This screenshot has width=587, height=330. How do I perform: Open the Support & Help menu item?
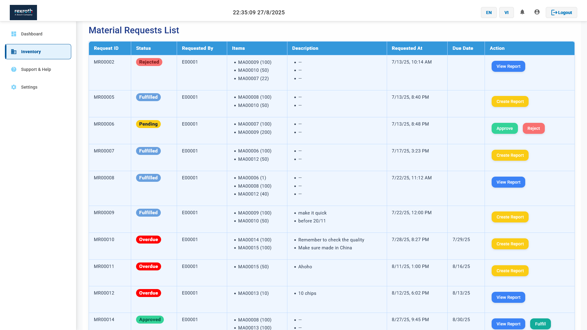click(x=36, y=69)
